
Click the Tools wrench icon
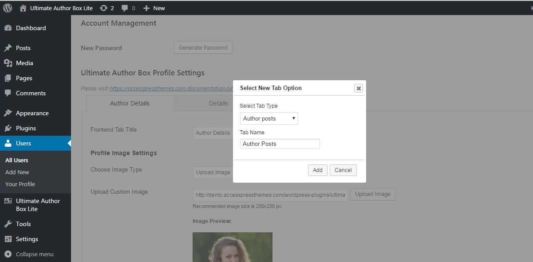(x=8, y=224)
